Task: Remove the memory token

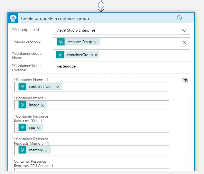Action: tap(46, 150)
